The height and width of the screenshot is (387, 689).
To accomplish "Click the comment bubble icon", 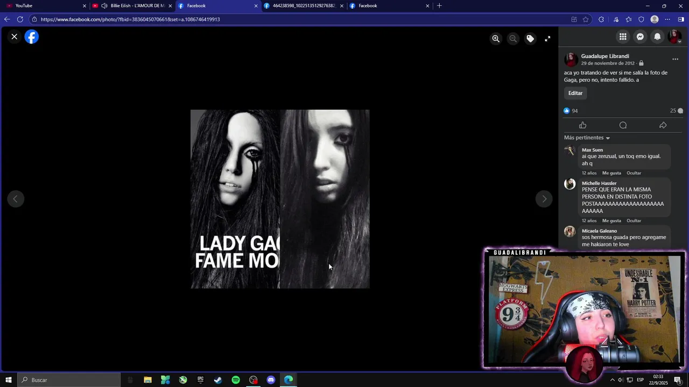I will click(623, 125).
